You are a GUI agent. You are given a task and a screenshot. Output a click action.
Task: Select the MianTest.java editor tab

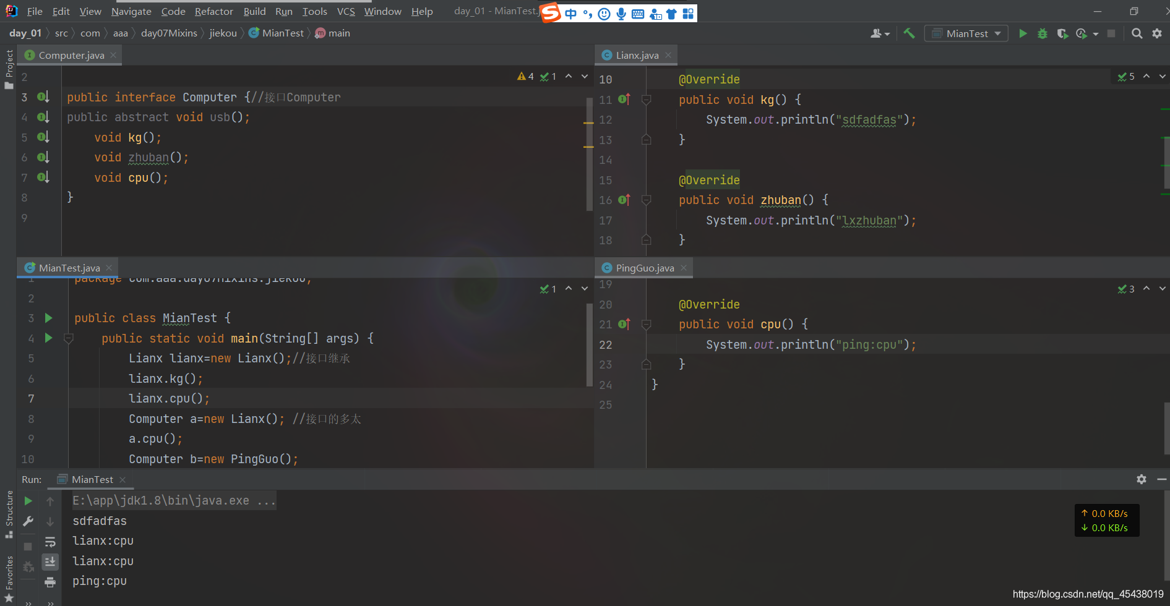(69, 268)
